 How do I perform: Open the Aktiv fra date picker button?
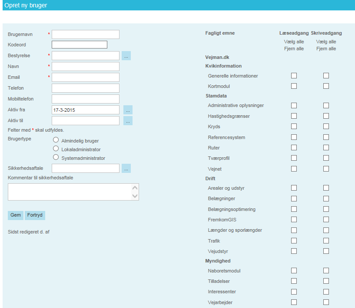128,110
